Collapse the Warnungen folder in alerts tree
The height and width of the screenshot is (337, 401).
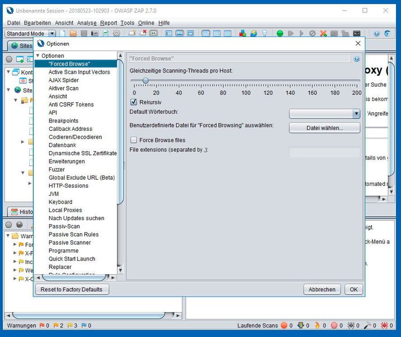(8, 235)
